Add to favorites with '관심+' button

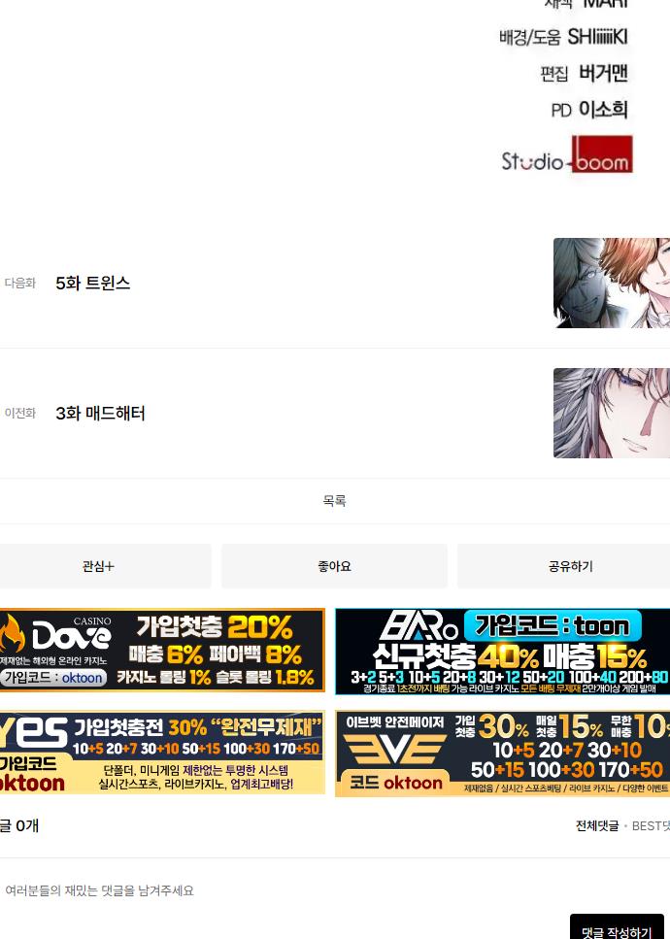[x=105, y=566]
